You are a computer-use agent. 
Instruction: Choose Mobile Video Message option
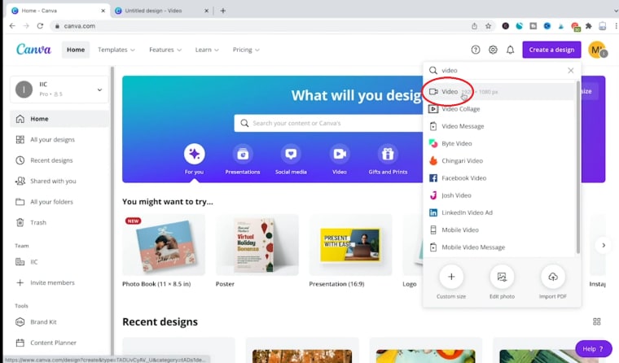tap(499, 247)
